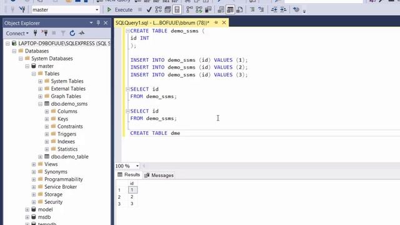Open Object Explorer window position dropdown arrow

[91, 23]
